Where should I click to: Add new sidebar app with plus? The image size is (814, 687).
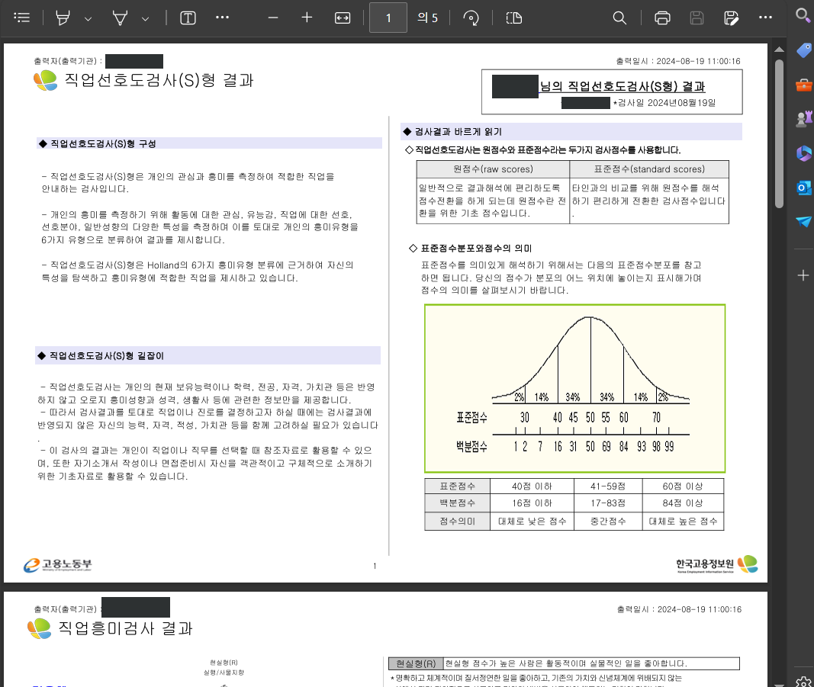click(803, 275)
